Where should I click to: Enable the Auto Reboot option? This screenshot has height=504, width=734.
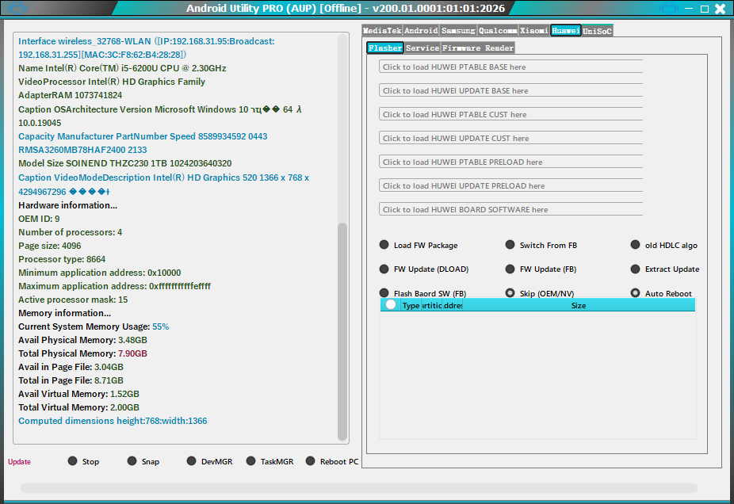[x=636, y=293]
